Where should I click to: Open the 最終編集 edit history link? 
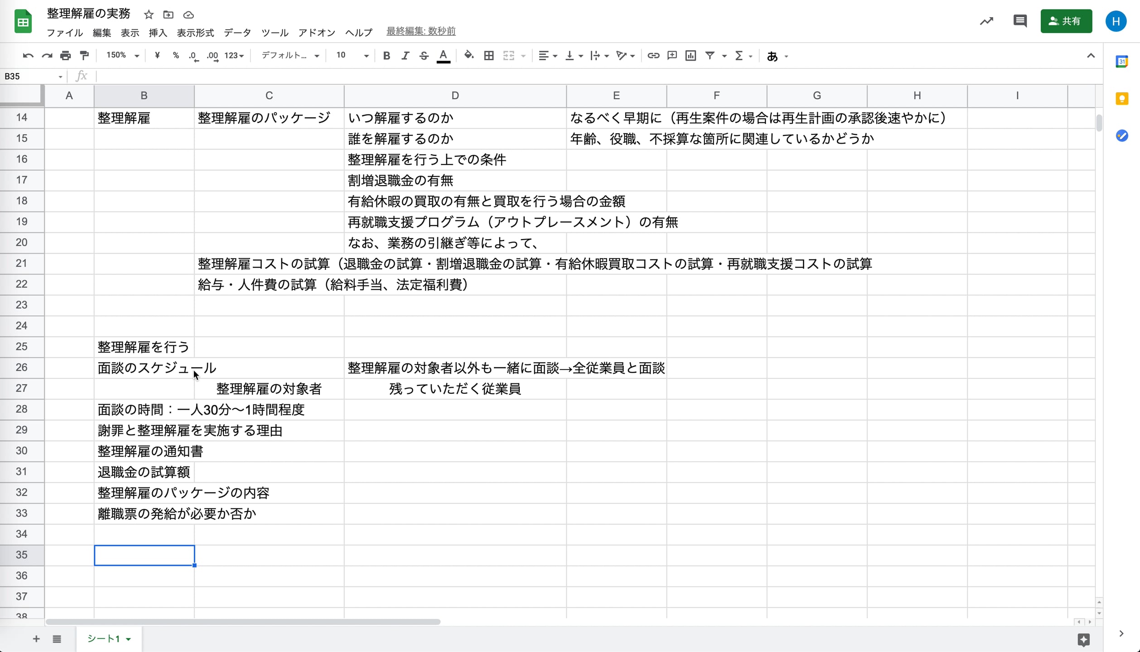coord(420,31)
